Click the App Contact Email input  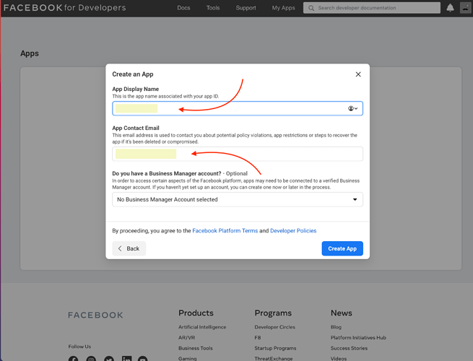[238, 154]
